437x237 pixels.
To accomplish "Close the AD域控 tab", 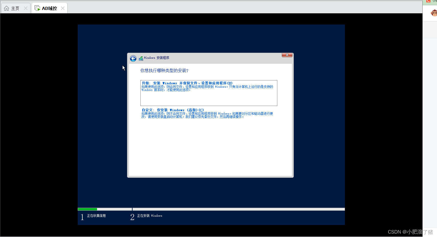I will coord(63,8).
